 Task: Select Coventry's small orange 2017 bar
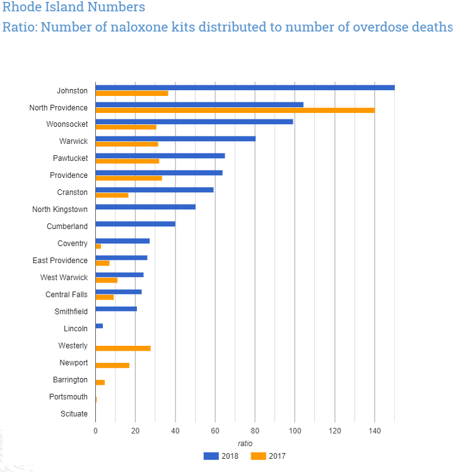click(x=98, y=247)
